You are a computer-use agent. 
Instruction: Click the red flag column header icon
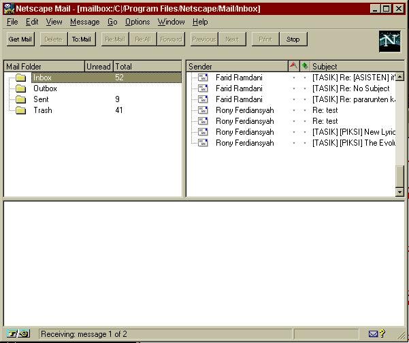[294, 66]
